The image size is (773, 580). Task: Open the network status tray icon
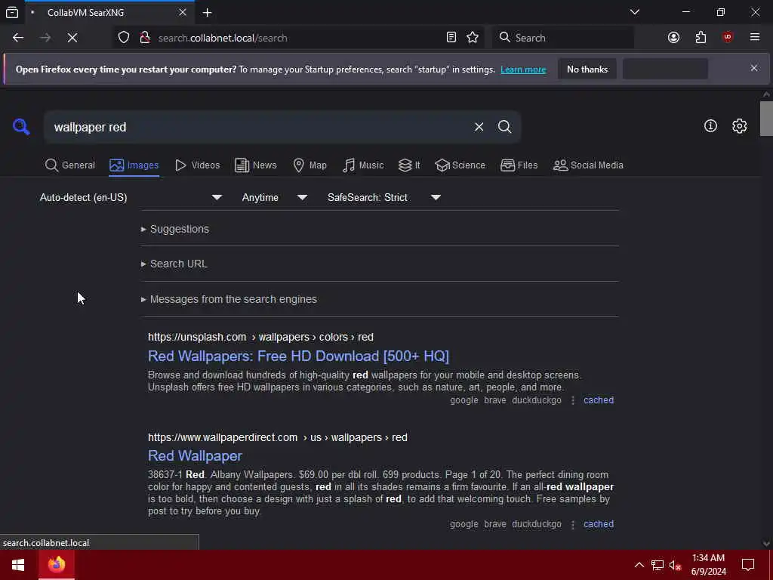pyautogui.click(x=658, y=565)
